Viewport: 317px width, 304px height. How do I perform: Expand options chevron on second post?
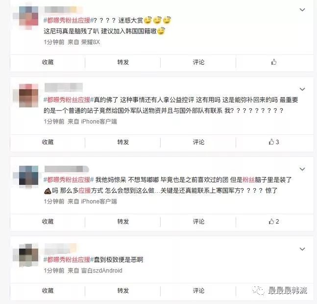pyautogui.click(x=302, y=89)
